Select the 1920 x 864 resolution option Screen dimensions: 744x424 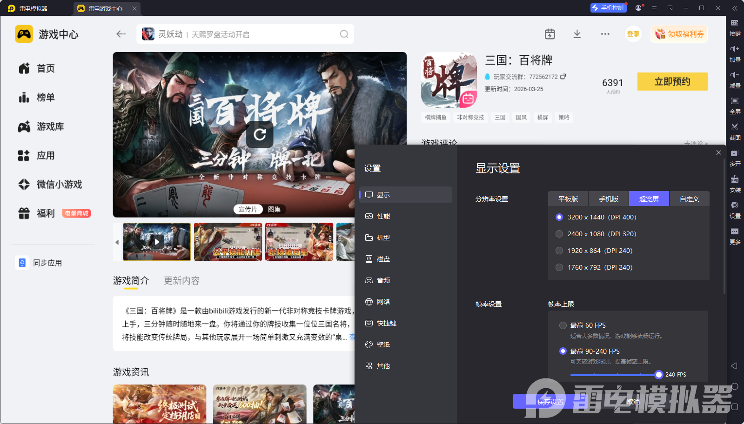click(559, 251)
